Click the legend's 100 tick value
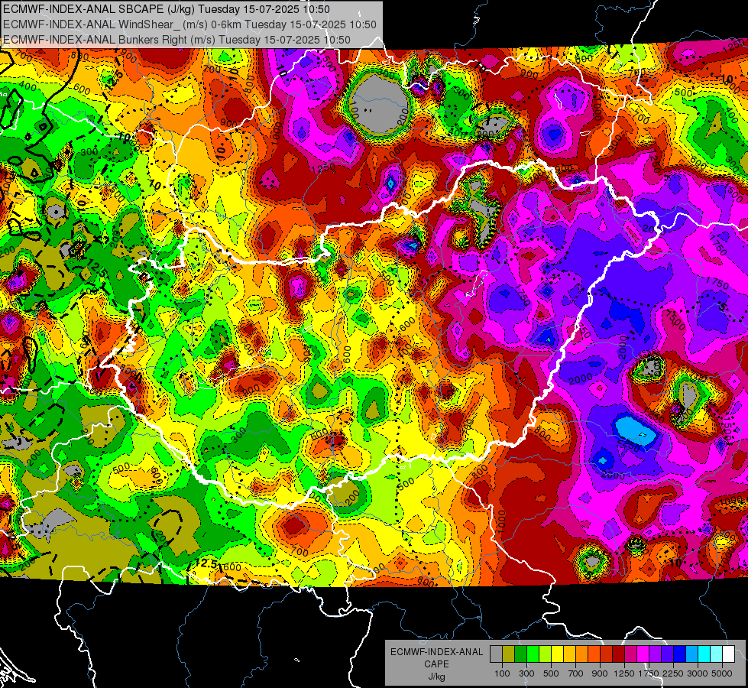The height and width of the screenshot is (688, 748). (x=502, y=673)
